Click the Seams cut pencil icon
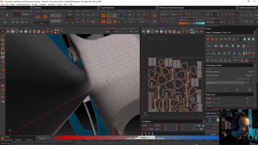The image size is (258, 145). click(7, 15)
